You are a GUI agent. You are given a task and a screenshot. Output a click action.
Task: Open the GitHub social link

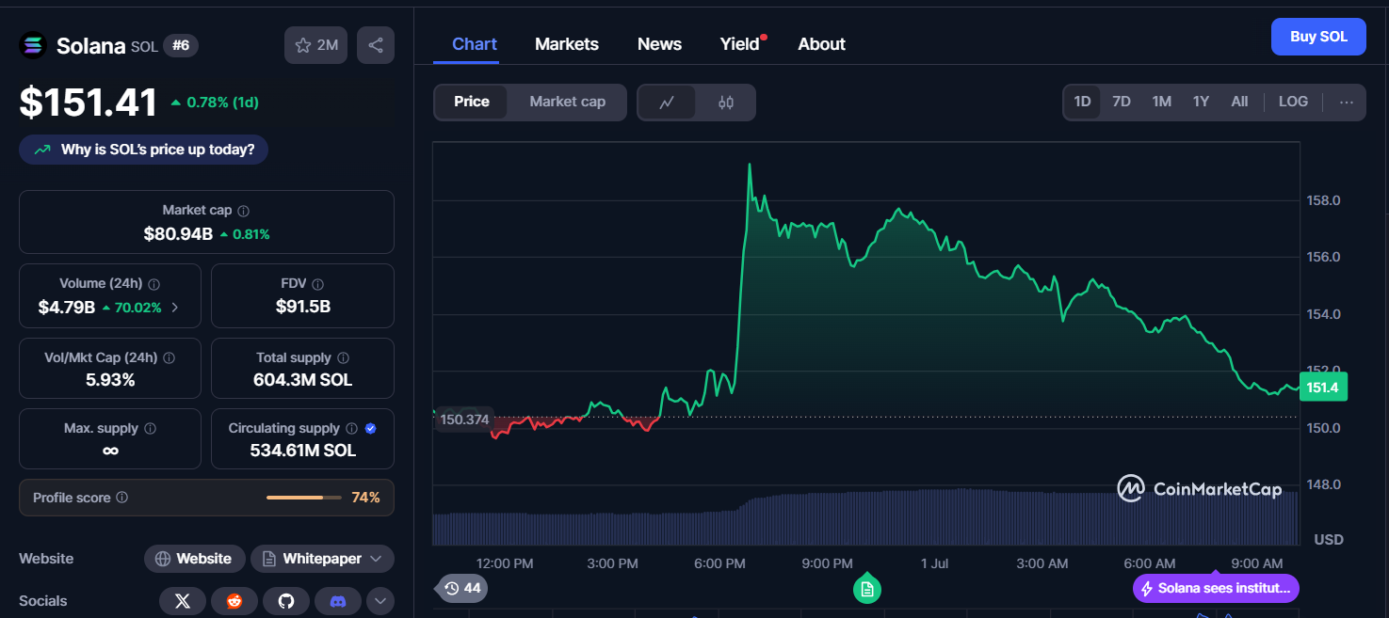click(286, 601)
